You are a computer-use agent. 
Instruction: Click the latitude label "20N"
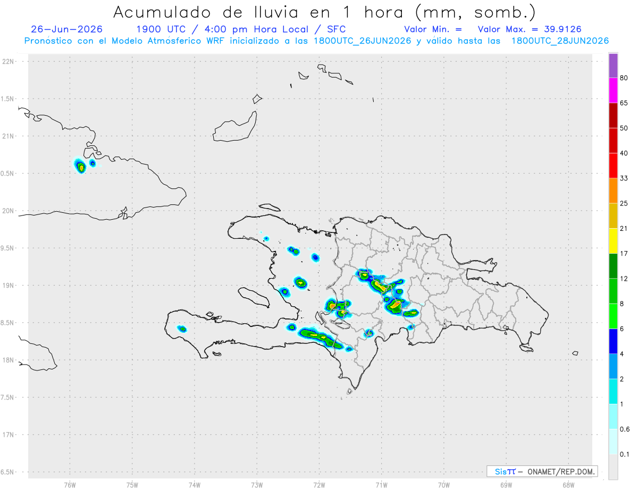click(x=9, y=211)
